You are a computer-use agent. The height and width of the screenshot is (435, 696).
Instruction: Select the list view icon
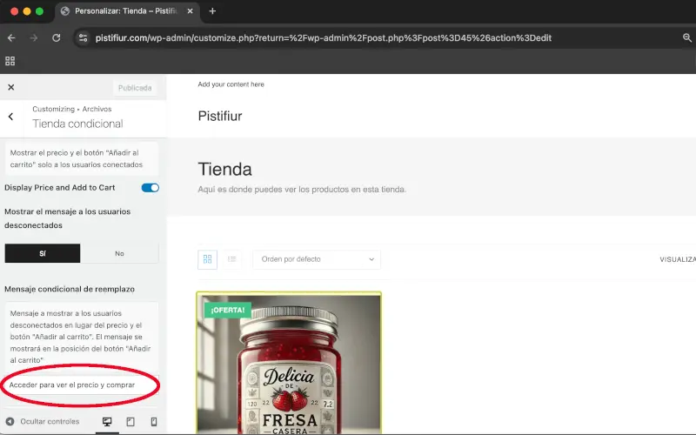click(x=231, y=259)
